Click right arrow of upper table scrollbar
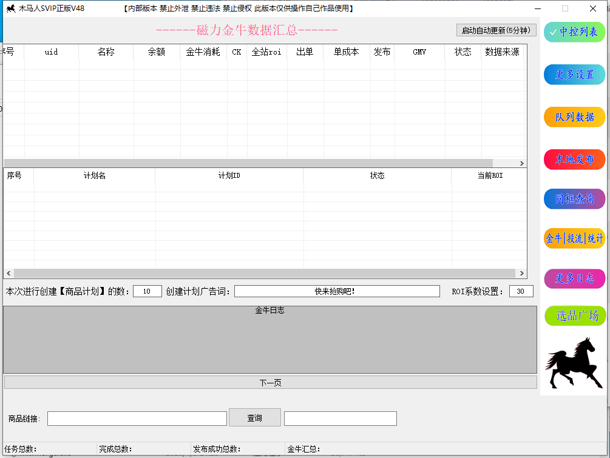610x458 pixels. (x=522, y=163)
